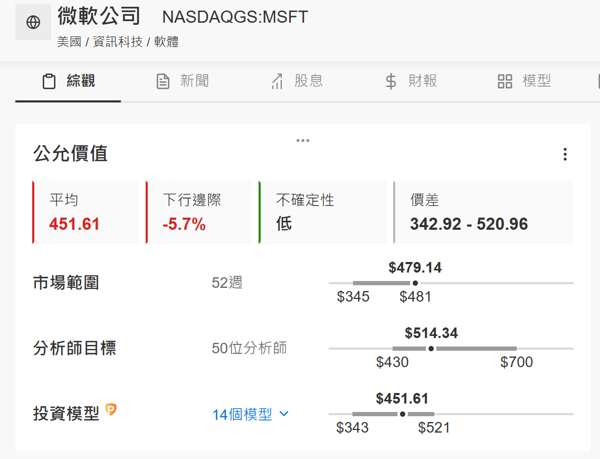Open the 模型 tab
The width and height of the screenshot is (600, 459).
click(524, 81)
